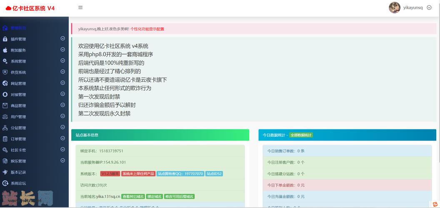Expand the 附加服务 chevron

pyautogui.click(x=62, y=50)
